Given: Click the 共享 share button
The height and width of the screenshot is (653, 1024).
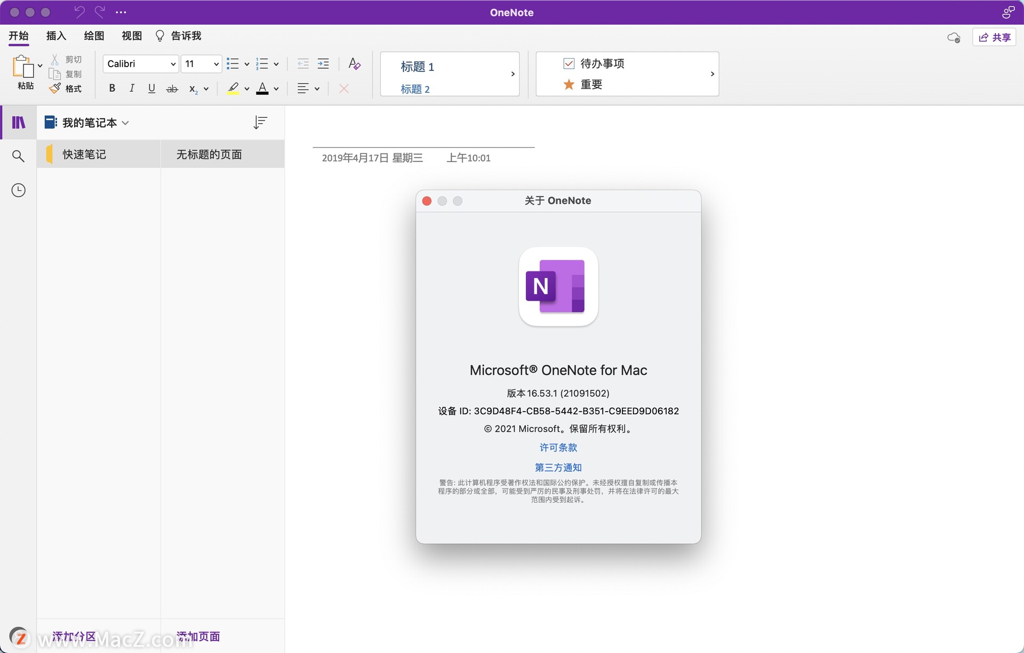Looking at the screenshot, I should 994,37.
